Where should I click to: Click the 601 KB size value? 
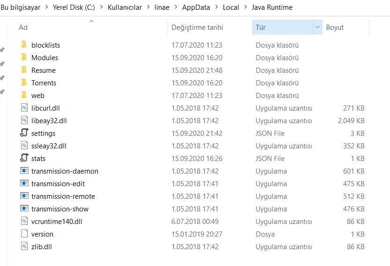(x=353, y=171)
